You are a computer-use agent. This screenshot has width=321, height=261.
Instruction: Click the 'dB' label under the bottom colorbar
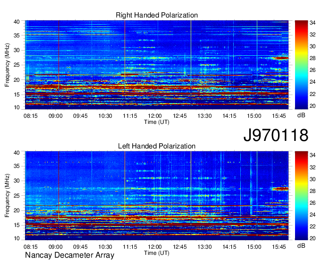301,245
